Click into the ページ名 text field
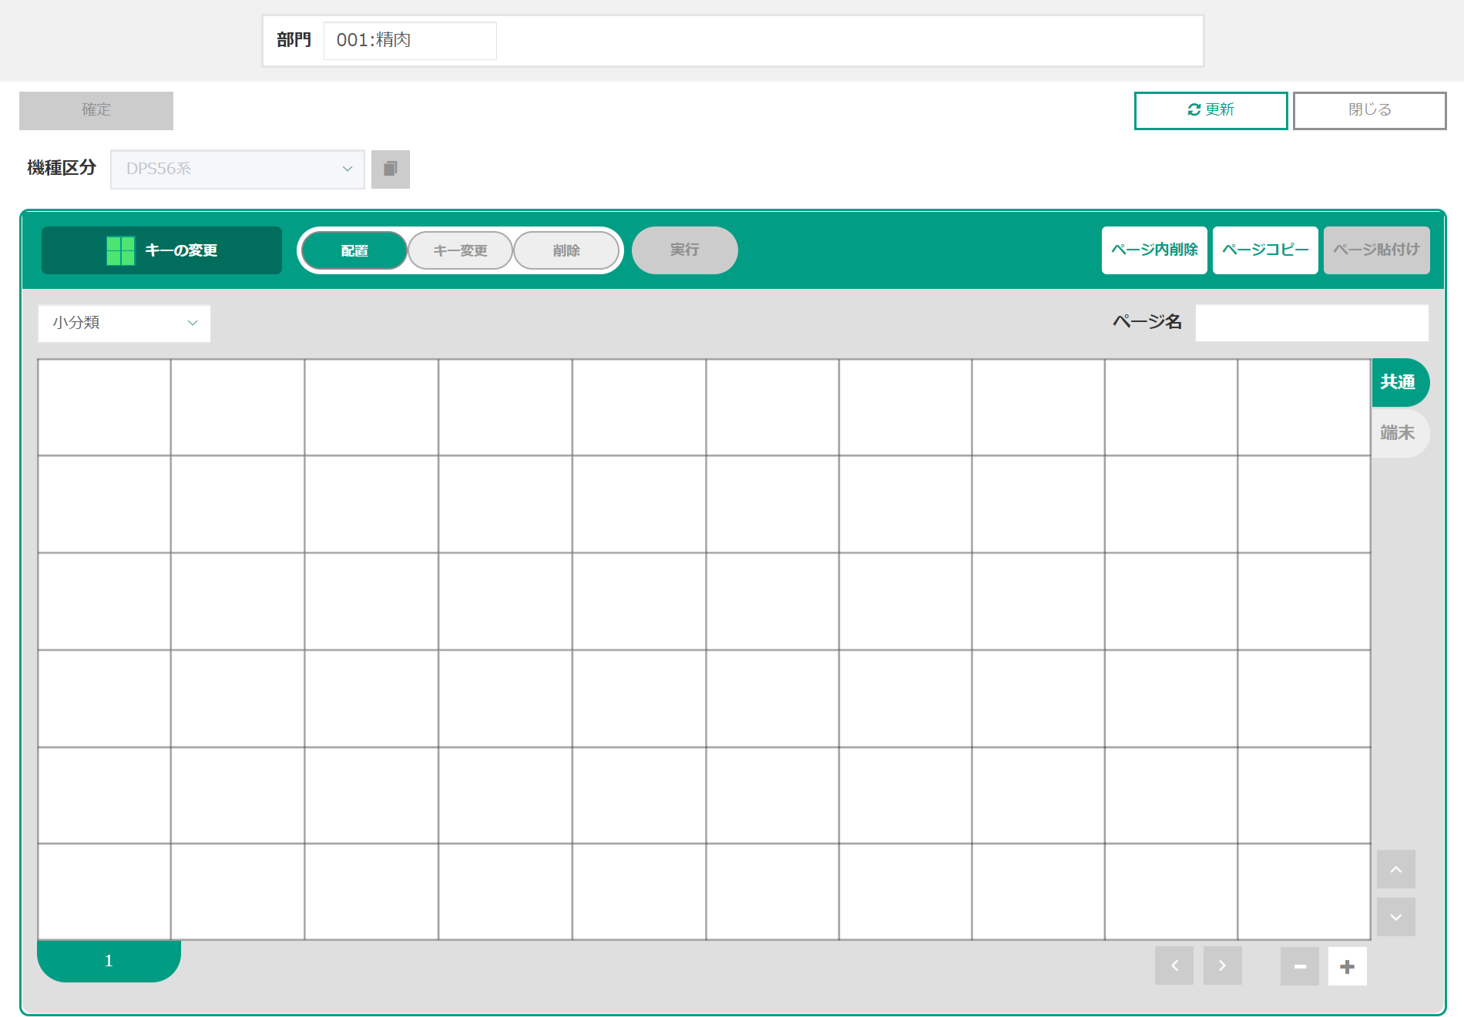1464x1017 pixels. 1311,323
